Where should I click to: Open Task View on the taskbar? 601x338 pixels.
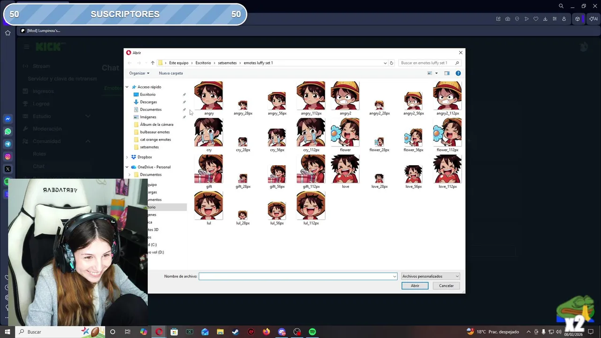click(127, 332)
